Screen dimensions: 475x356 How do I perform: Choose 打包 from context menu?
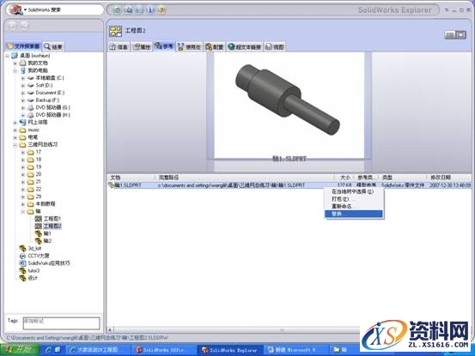point(354,199)
